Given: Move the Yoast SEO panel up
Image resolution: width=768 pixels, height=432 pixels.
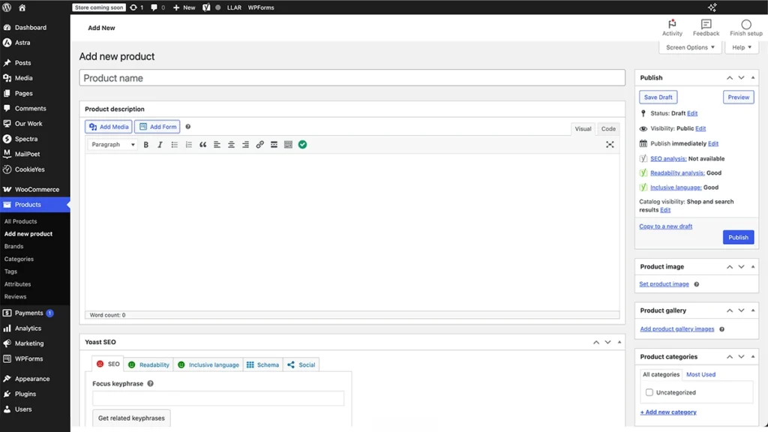Looking at the screenshot, I should tap(596, 342).
